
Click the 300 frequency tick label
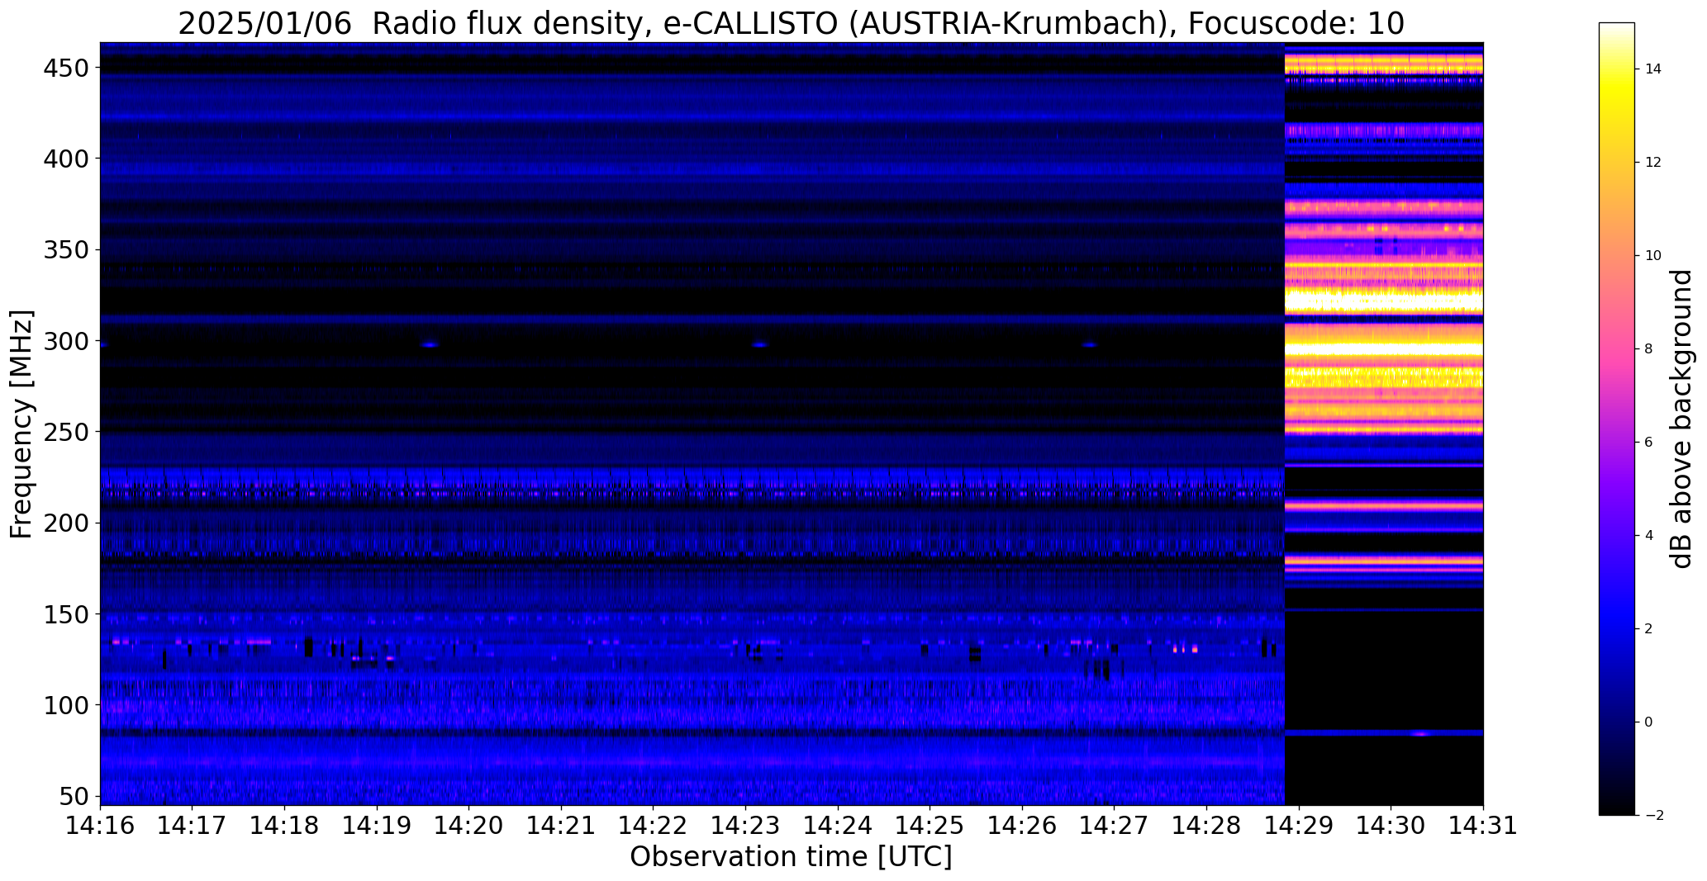65,341
